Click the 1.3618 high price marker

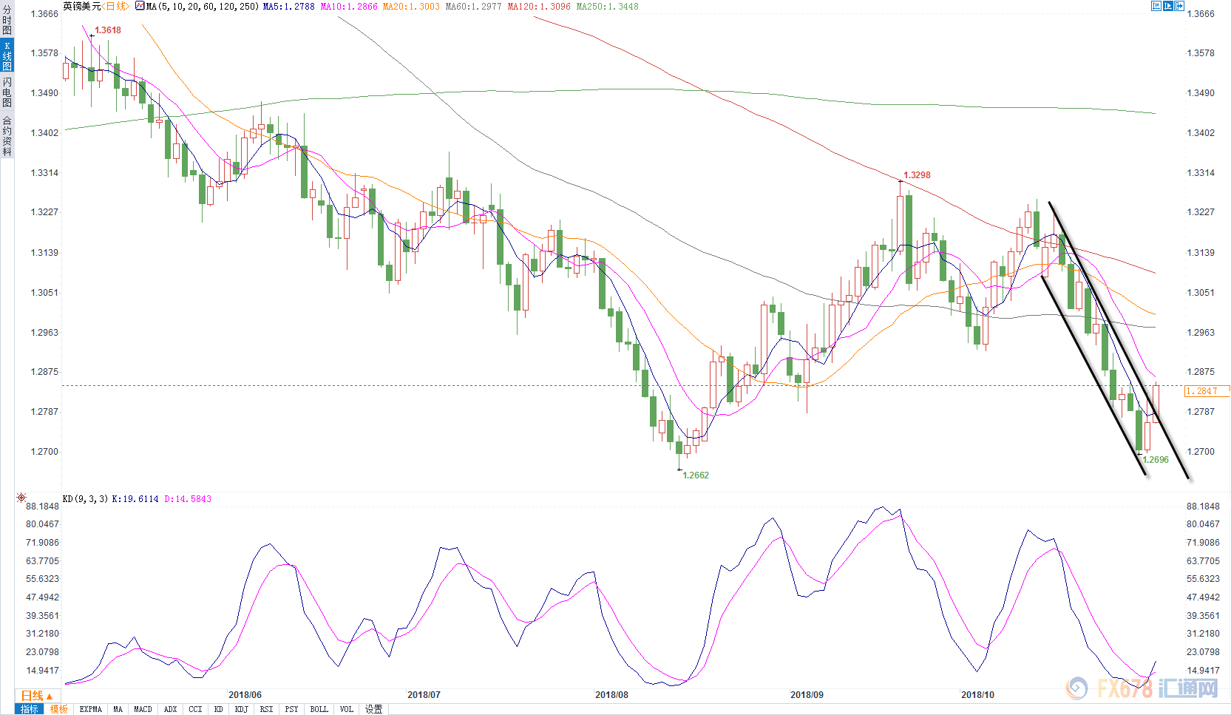pos(108,30)
